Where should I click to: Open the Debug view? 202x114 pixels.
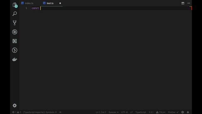point(15,32)
